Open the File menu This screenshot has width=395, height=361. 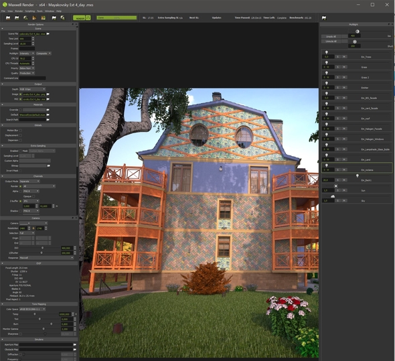coord(3,11)
